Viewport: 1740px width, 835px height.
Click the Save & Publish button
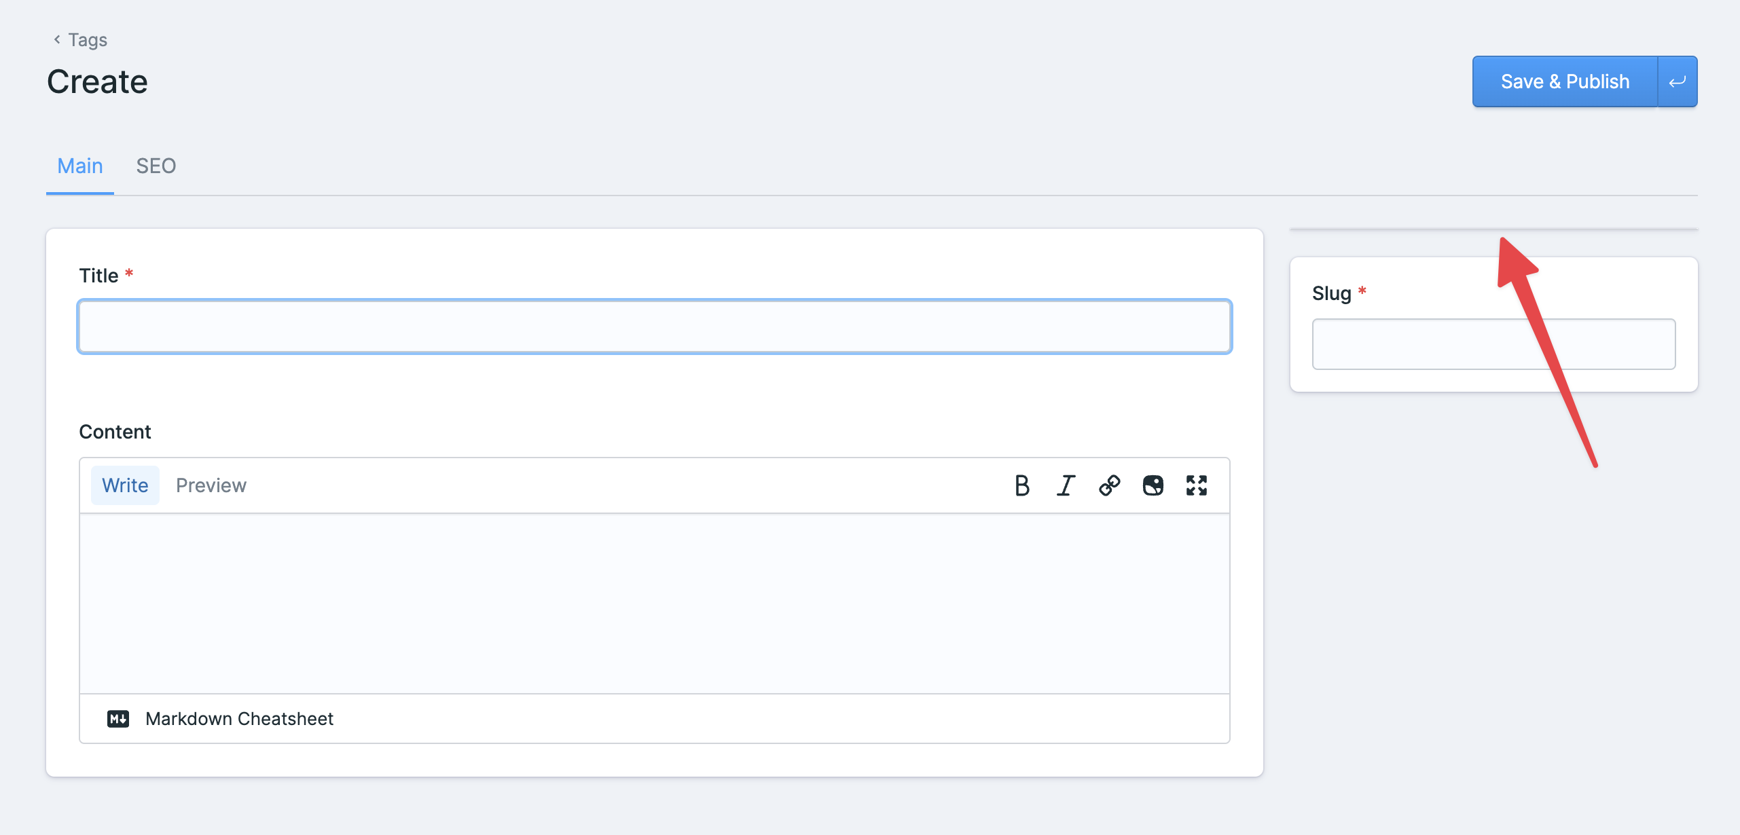pos(1564,81)
